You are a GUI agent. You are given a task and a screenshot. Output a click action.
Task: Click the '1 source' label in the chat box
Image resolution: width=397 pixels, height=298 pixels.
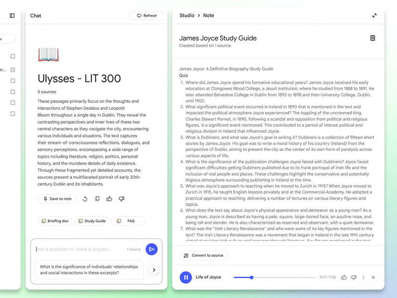(133, 249)
